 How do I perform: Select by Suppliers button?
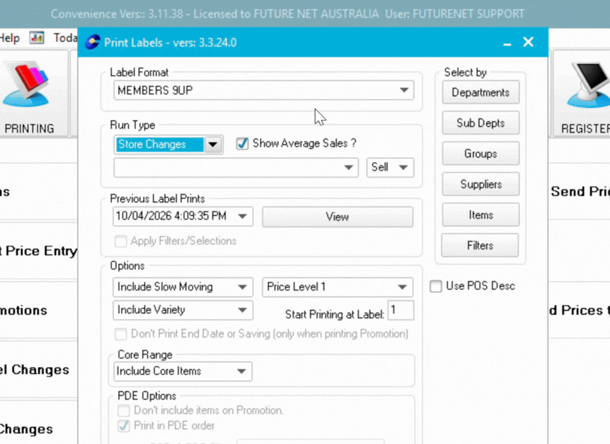click(x=480, y=184)
